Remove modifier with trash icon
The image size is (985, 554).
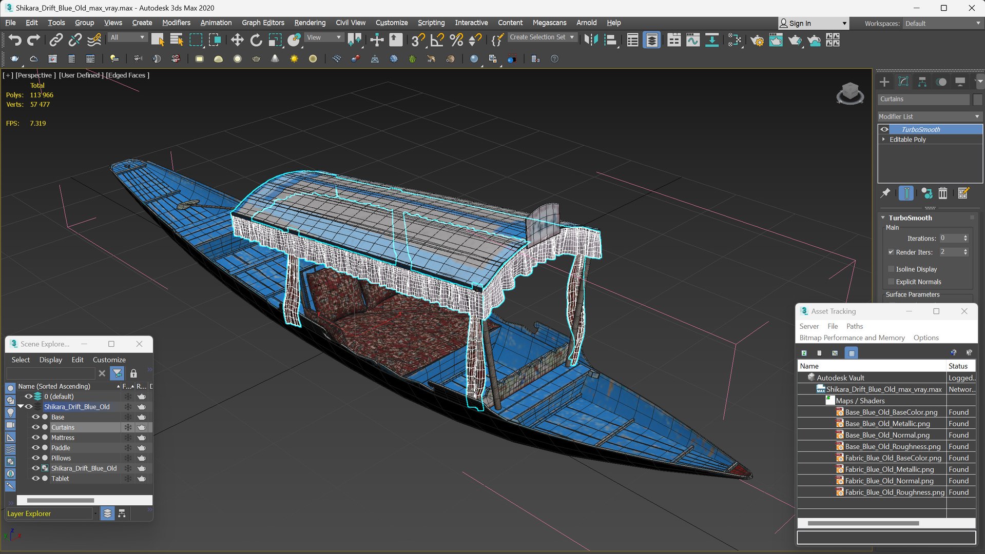(x=943, y=193)
